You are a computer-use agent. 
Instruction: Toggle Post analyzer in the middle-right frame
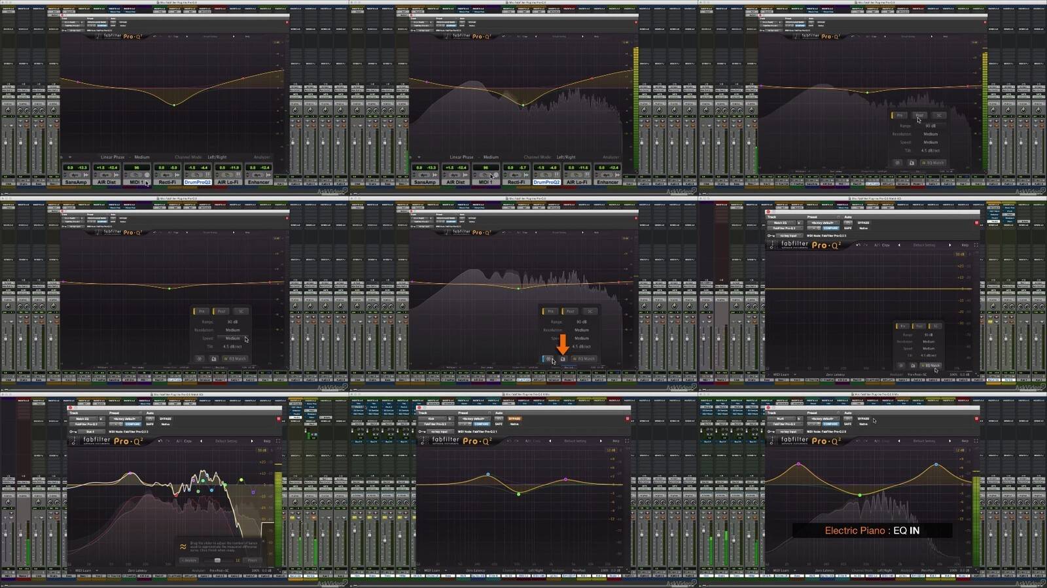pos(919,326)
